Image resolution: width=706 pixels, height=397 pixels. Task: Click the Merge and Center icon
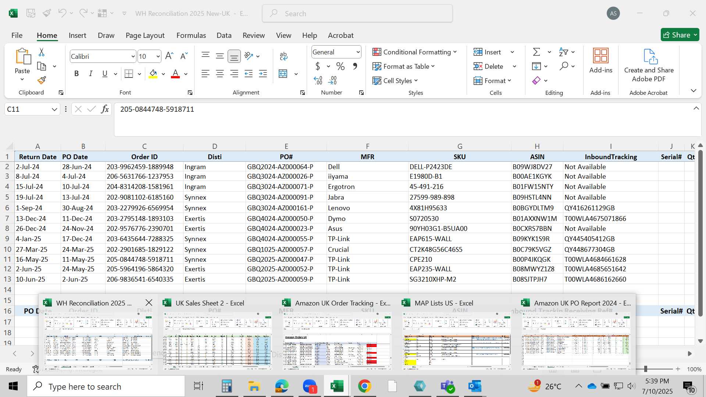point(283,74)
